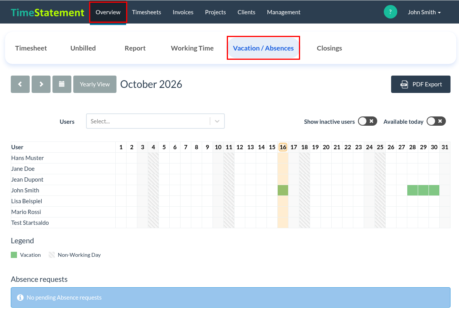Click the info icon in Absence requests
The width and height of the screenshot is (459, 310).
[20, 297]
